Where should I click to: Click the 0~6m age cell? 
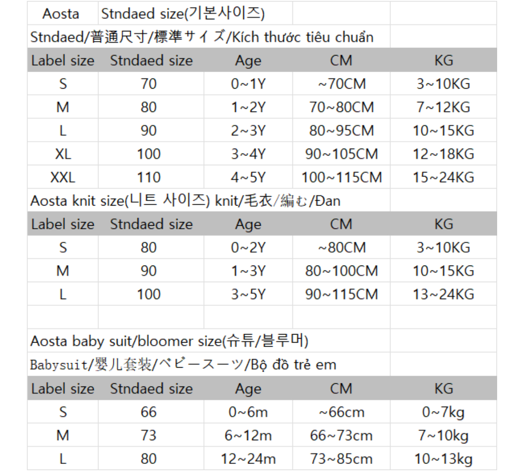(248, 412)
